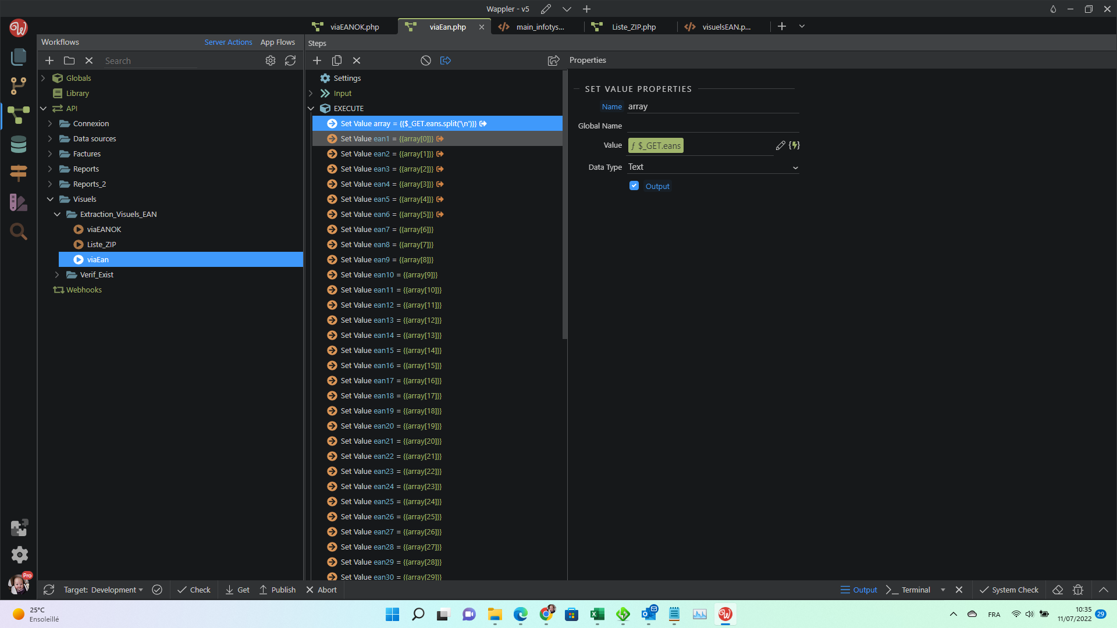Click the theme droplet icon in title bar
The height and width of the screenshot is (628, 1117).
pyautogui.click(x=1053, y=9)
